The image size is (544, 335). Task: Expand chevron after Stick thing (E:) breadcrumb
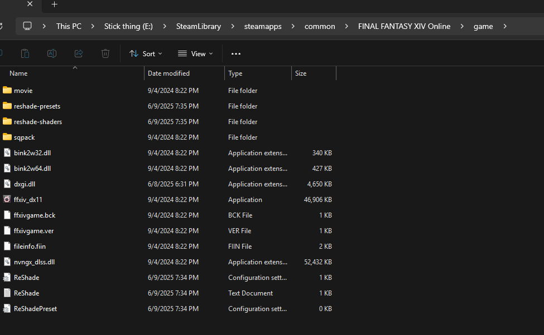tap(165, 26)
